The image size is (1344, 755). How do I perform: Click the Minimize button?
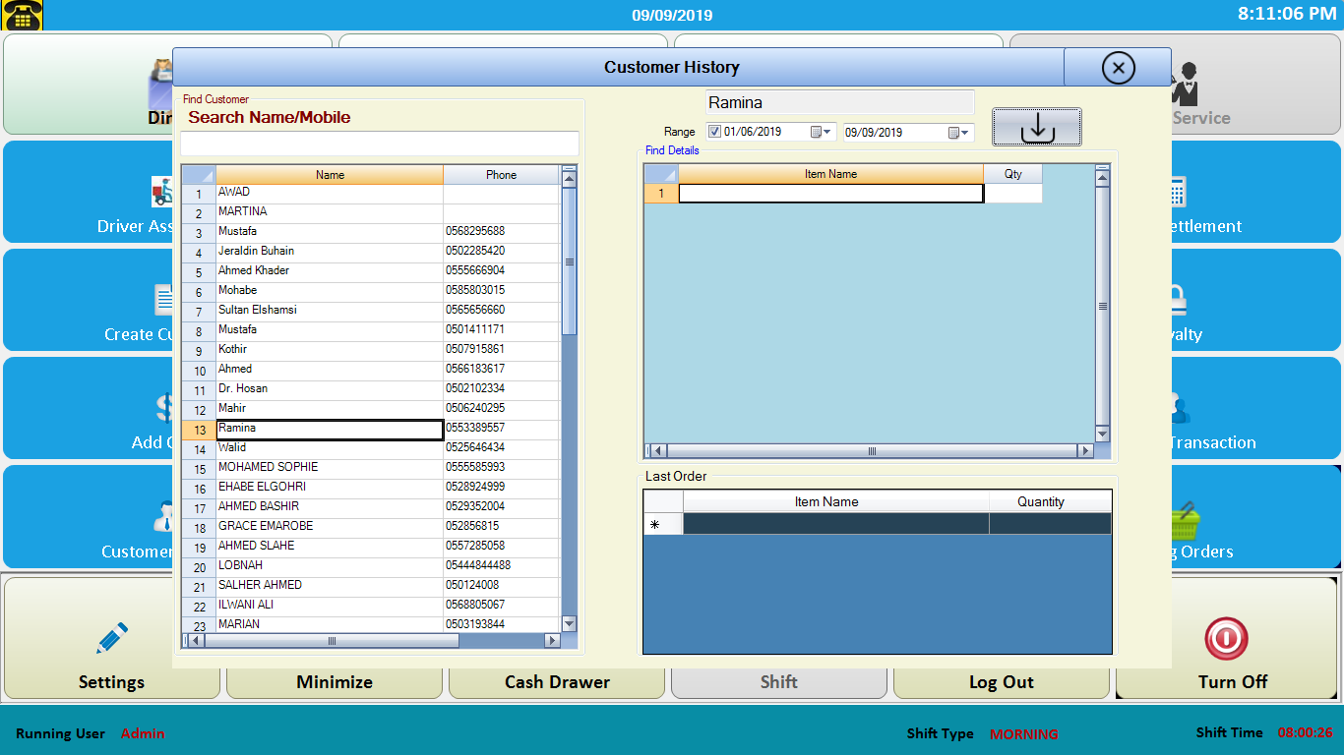coord(335,681)
